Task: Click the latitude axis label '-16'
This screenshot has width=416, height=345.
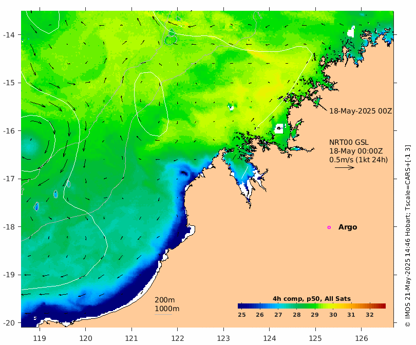Action: coord(9,131)
